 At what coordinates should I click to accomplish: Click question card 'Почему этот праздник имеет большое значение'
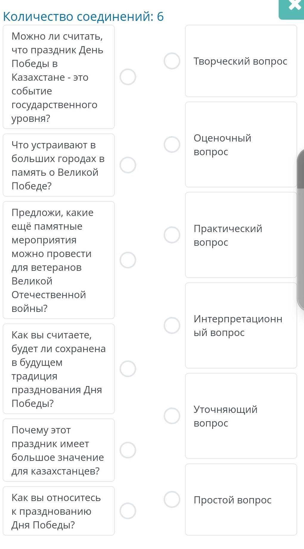[x=59, y=450]
